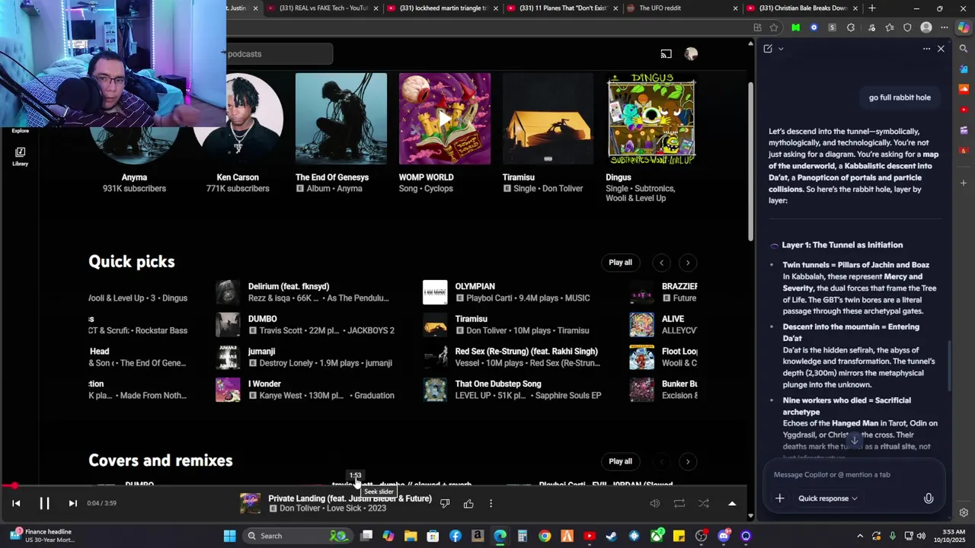The image size is (975, 548).
Task: Click Play all for Quick picks
Action: 620,263
